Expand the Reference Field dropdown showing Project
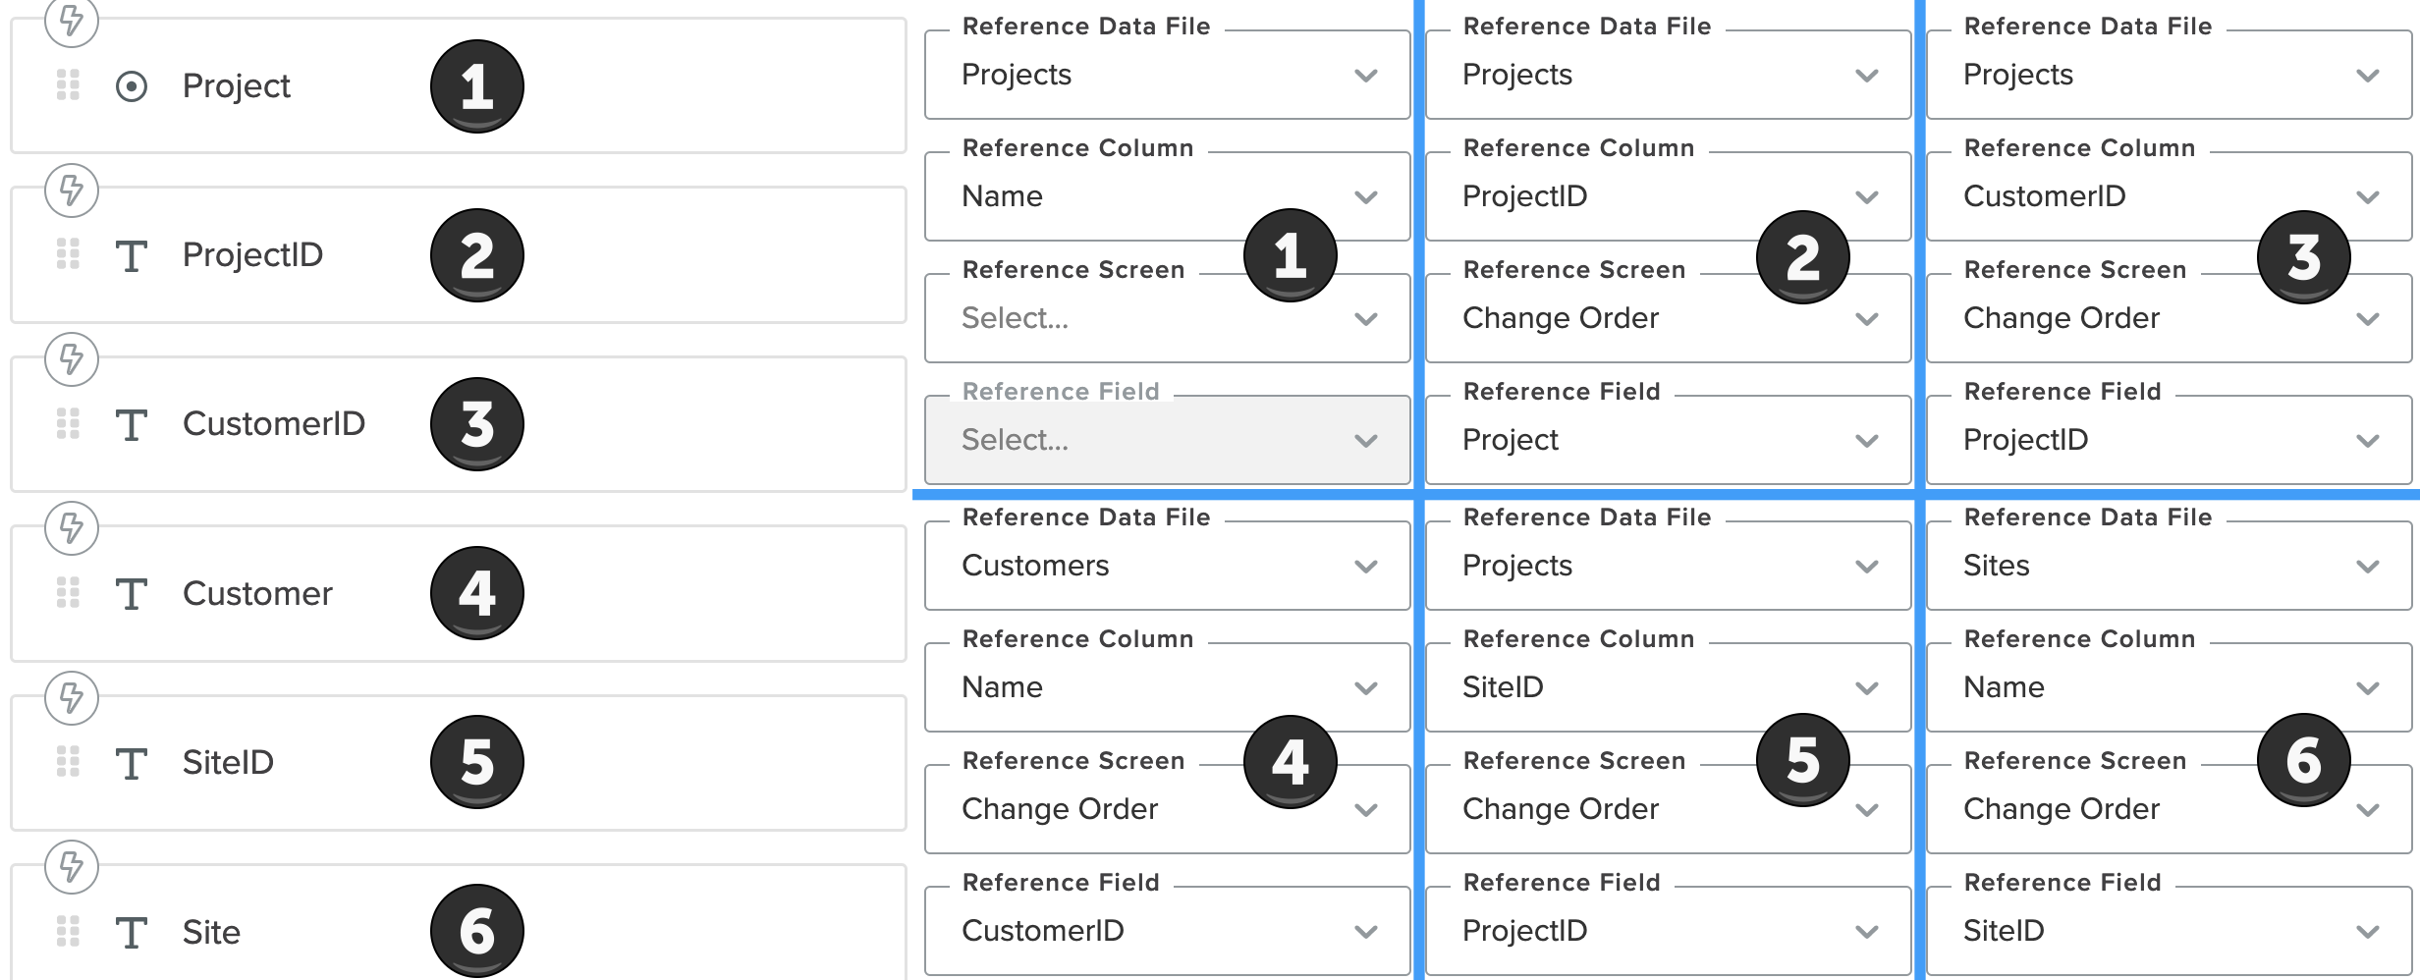Image resolution: width=2420 pixels, height=980 pixels. click(1668, 440)
